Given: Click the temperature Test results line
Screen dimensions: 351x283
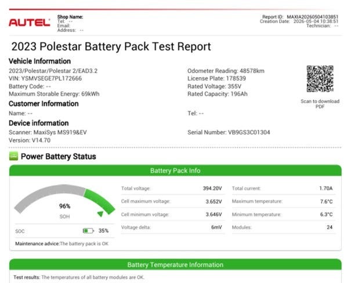Looking at the screenshot, I should coord(79,277).
